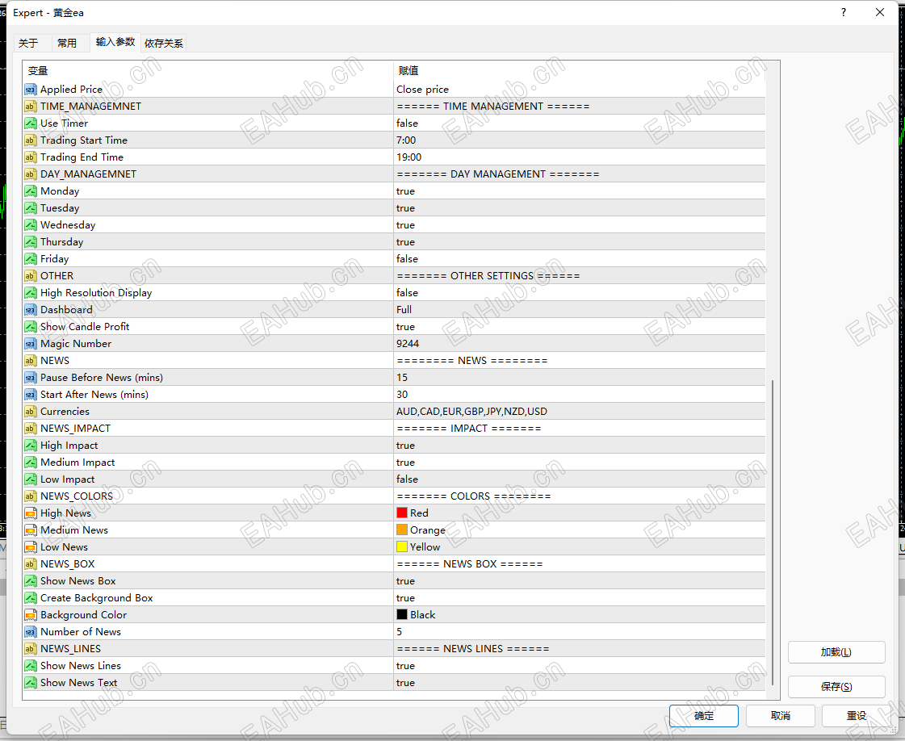
Task: Click the string icon beside Currencies
Action: coord(31,412)
